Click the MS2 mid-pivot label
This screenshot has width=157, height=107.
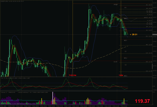pyautogui.click(x=126, y=58)
